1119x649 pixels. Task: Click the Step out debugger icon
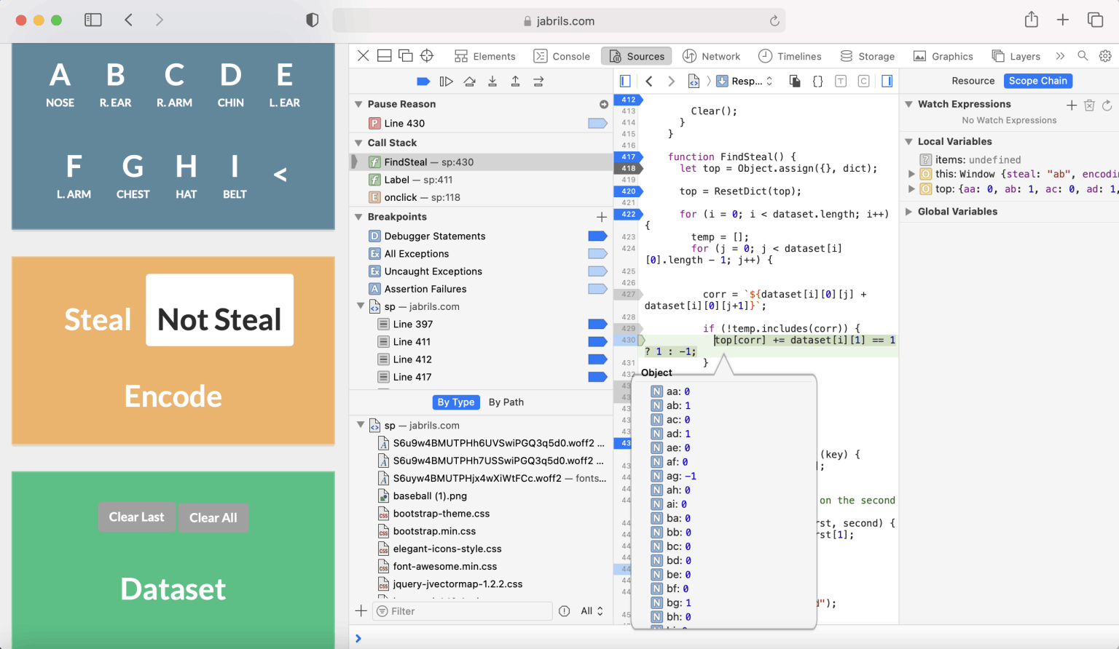(515, 81)
